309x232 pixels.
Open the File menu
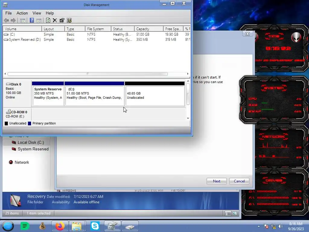click(8, 13)
